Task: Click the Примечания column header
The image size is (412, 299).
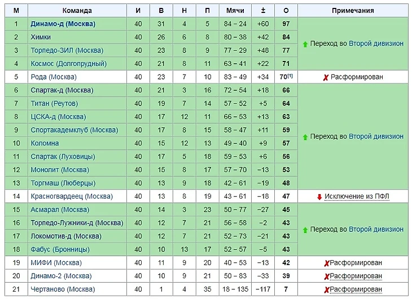Action: point(353,11)
